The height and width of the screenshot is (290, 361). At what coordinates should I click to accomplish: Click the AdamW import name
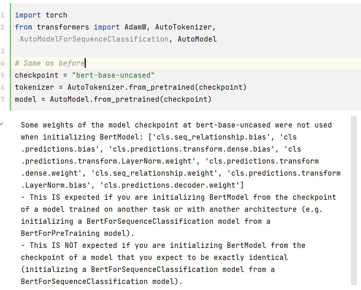click(x=135, y=27)
